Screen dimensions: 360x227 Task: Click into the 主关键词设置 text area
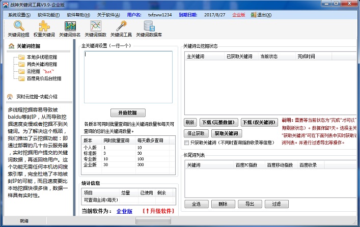click(128, 77)
